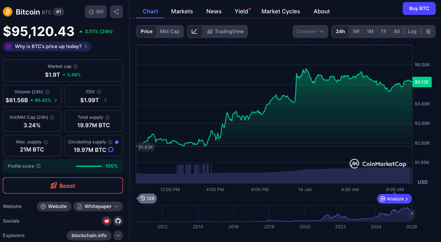Image resolution: width=441 pixels, height=242 pixels.
Task: Enable Log scale on the chart
Action: click(412, 31)
